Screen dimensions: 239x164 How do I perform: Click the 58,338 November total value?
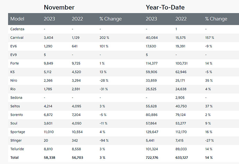click(x=51, y=157)
